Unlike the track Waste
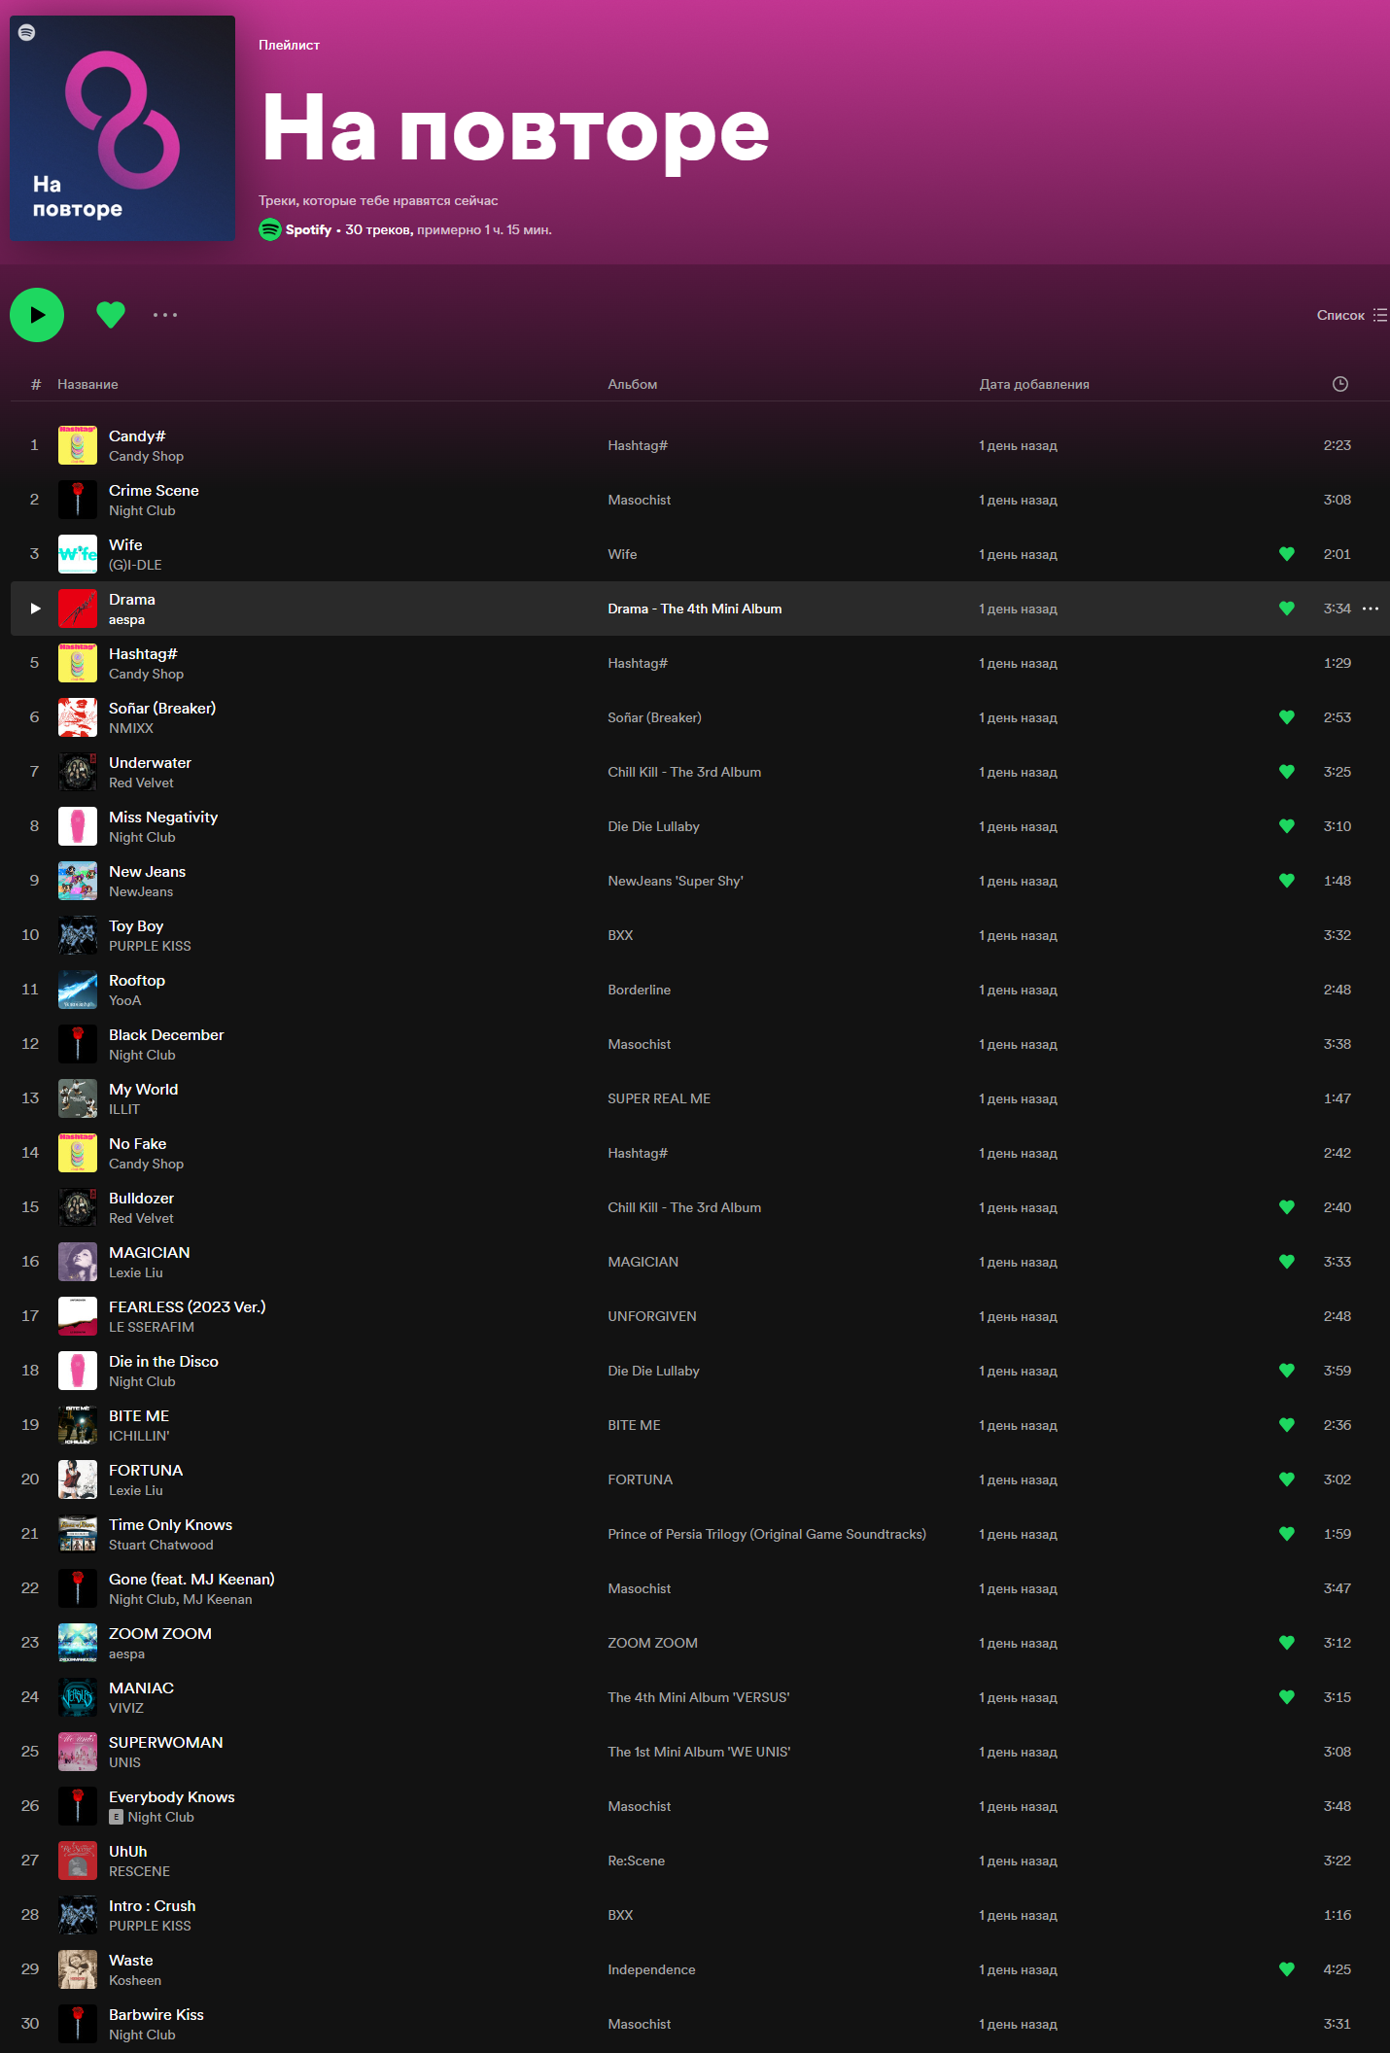This screenshot has height=2053, width=1390. (x=1287, y=1969)
